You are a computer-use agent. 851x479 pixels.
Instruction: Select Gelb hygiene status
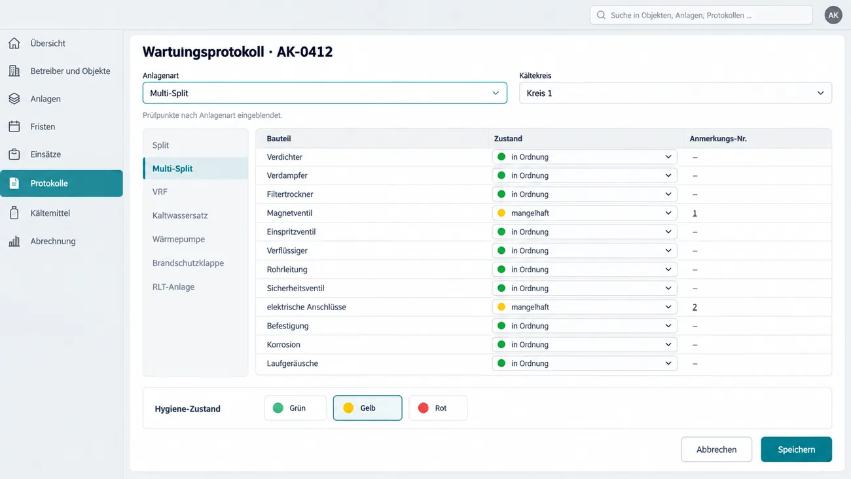tap(367, 408)
